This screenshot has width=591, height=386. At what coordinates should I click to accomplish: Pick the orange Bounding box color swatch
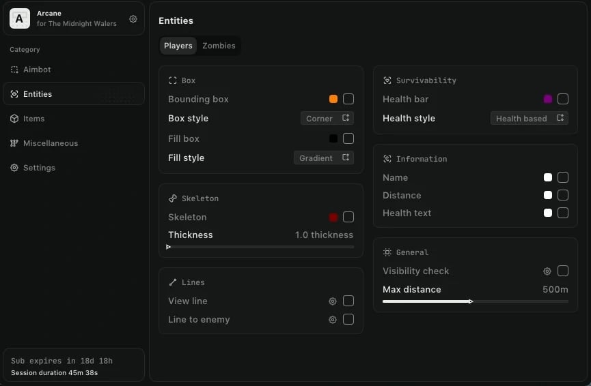click(333, 99)
